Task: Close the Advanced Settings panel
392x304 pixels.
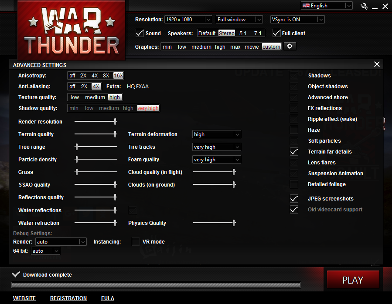Action: 377,64
